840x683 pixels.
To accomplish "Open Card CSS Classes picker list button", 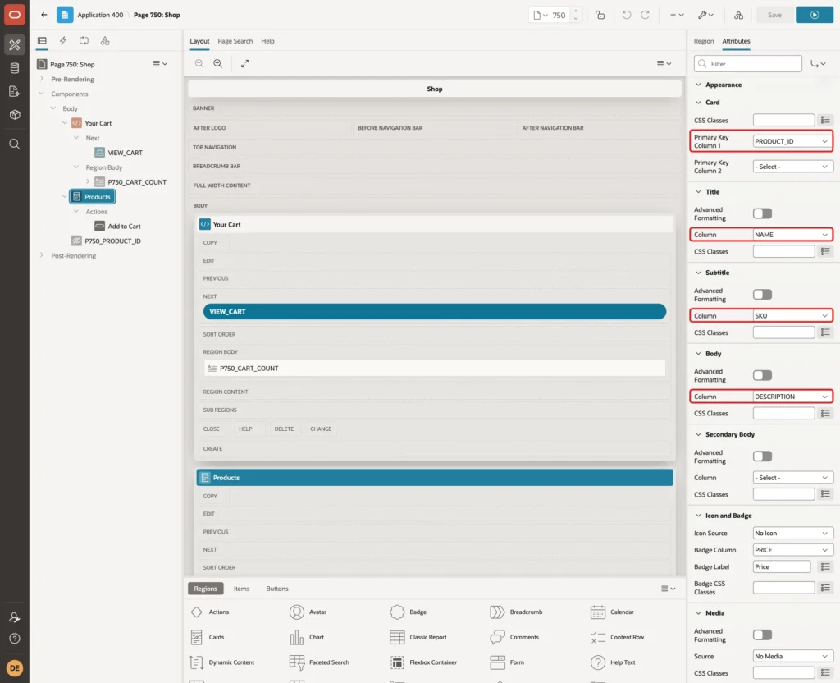I will [x=825, y=120].
